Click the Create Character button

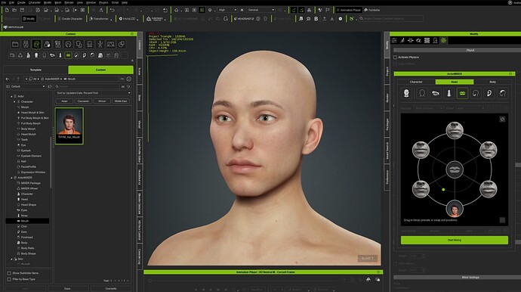tap(69, 19)
